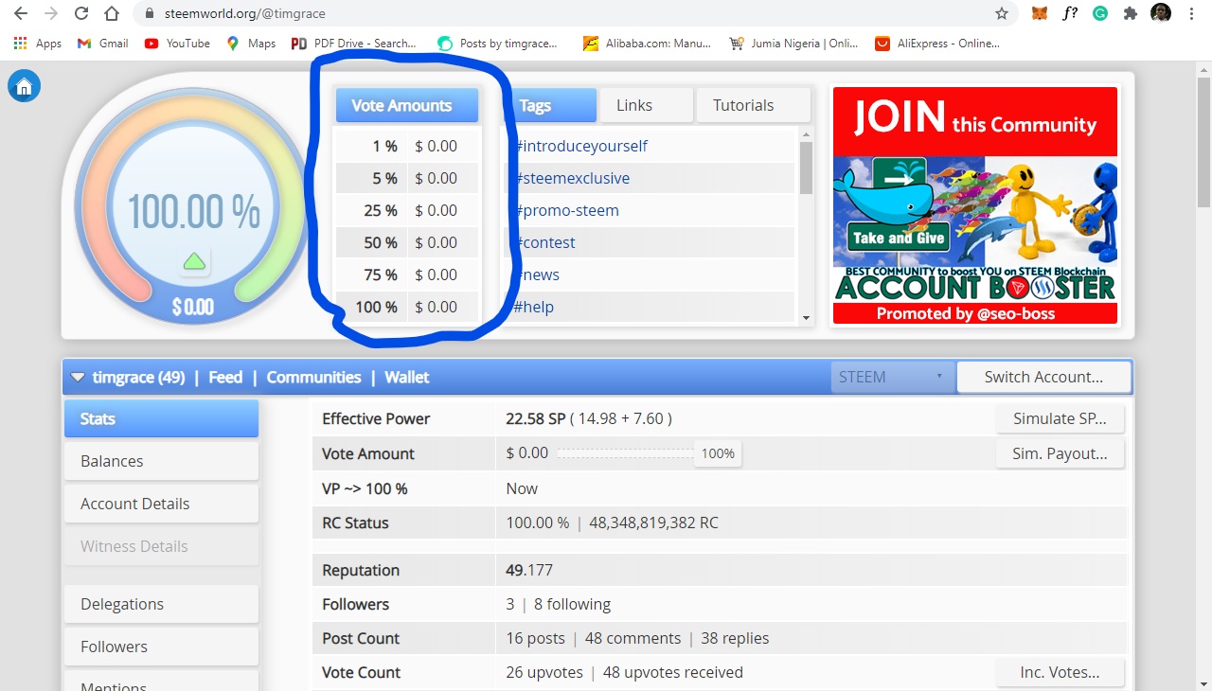Viewport: 1212px width, 691px height.
Task: Click the Account Booster community banner
Action: click(975, 206)
